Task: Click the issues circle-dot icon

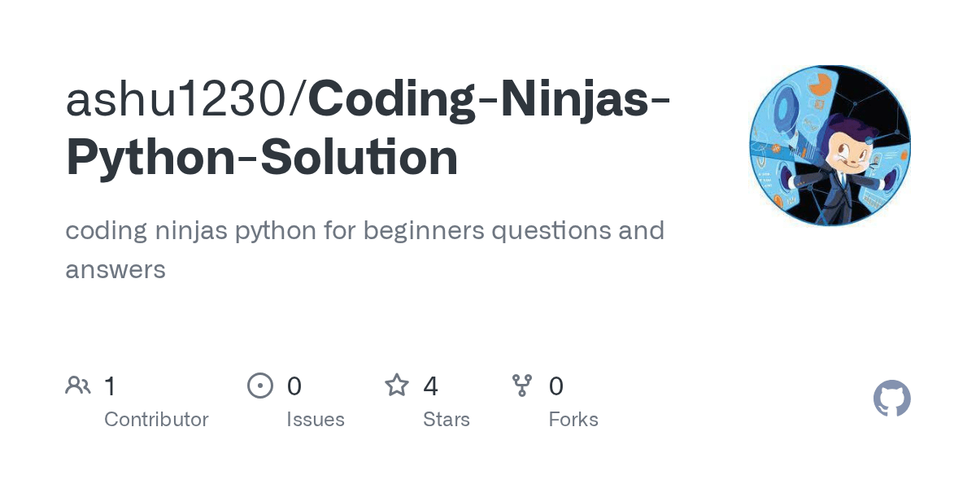Action: tap(260, 386)
